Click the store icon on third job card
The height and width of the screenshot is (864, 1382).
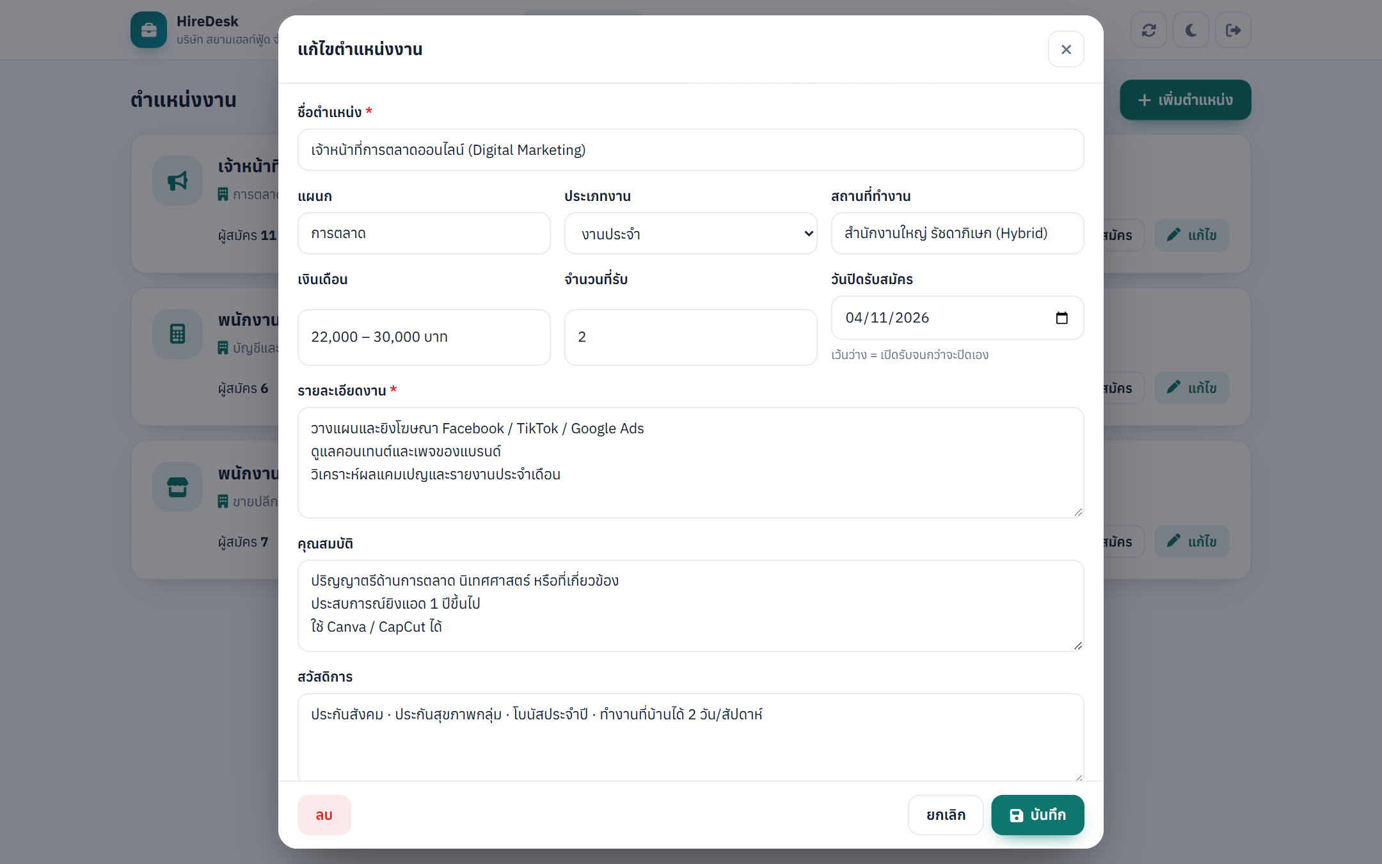coord(178,486)
